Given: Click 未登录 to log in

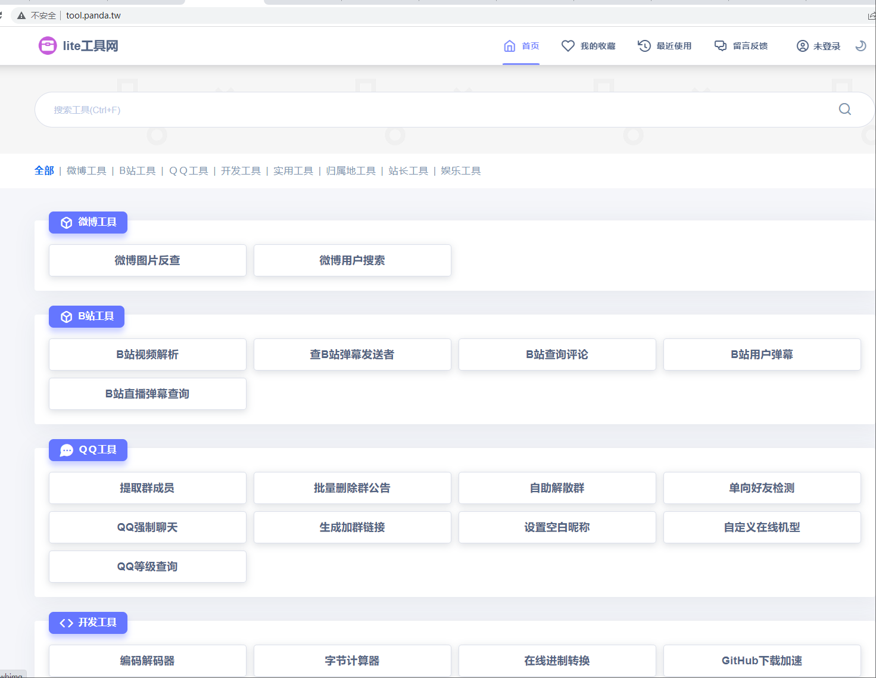Looking at the screenshot, I should (x=818, y=46).
